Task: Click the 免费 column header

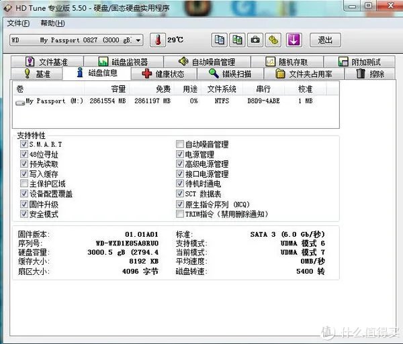Action: (x=152, y=89)
